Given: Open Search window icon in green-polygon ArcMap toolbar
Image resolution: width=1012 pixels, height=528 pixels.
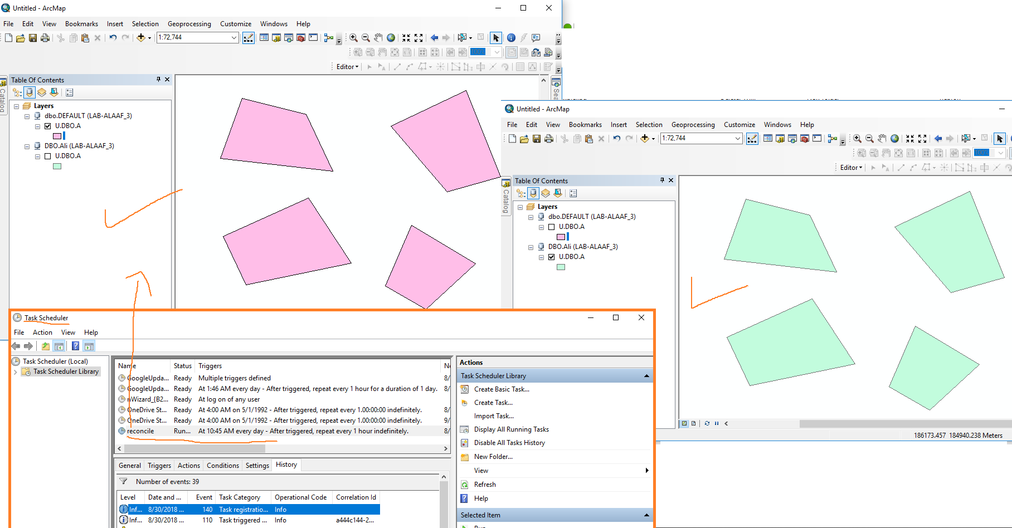Looking at the screenshot, I should (x=792, y=139).
